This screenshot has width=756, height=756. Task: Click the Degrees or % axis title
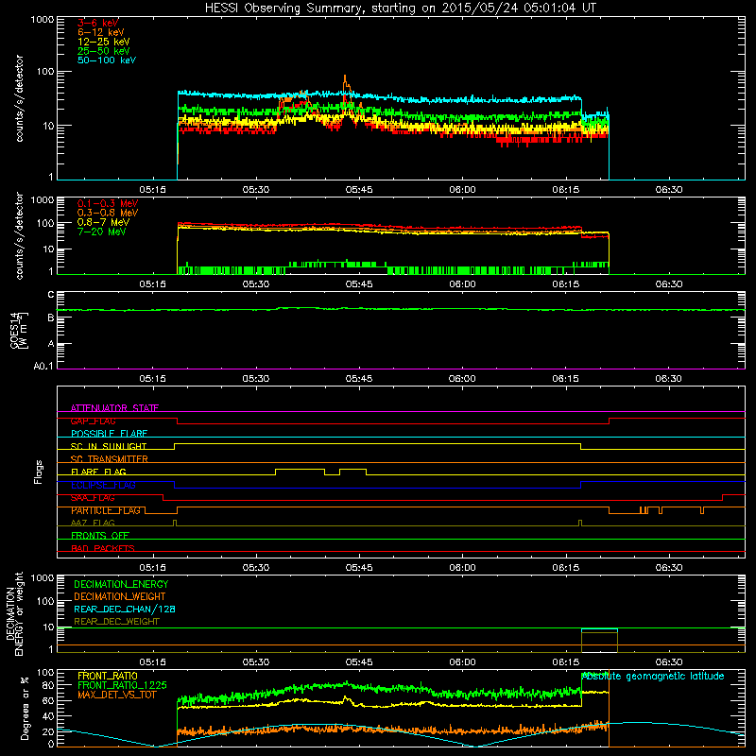[25, 709]
